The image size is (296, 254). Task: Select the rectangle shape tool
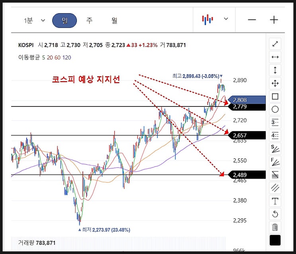click(275, 96)
